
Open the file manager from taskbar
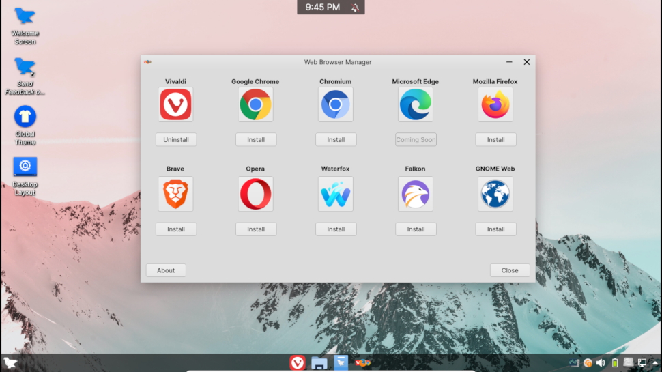click(x=319, y=362)
